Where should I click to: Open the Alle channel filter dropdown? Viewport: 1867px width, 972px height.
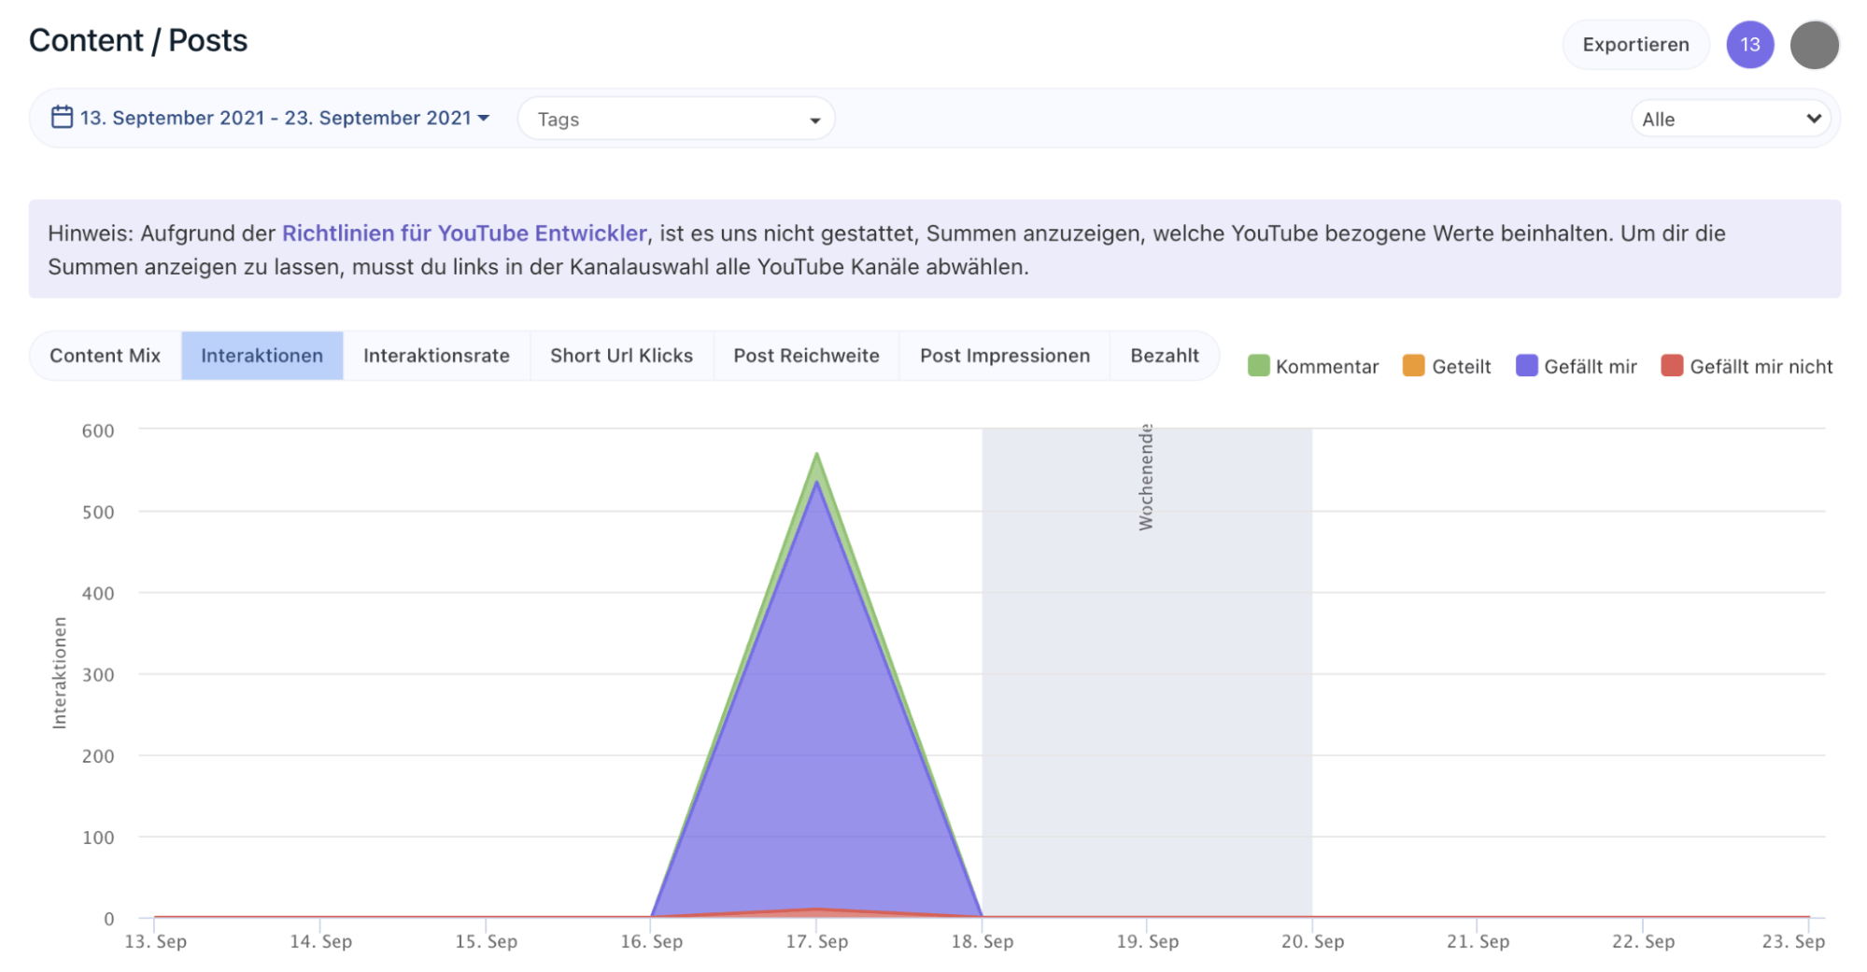coord(1731,120)
